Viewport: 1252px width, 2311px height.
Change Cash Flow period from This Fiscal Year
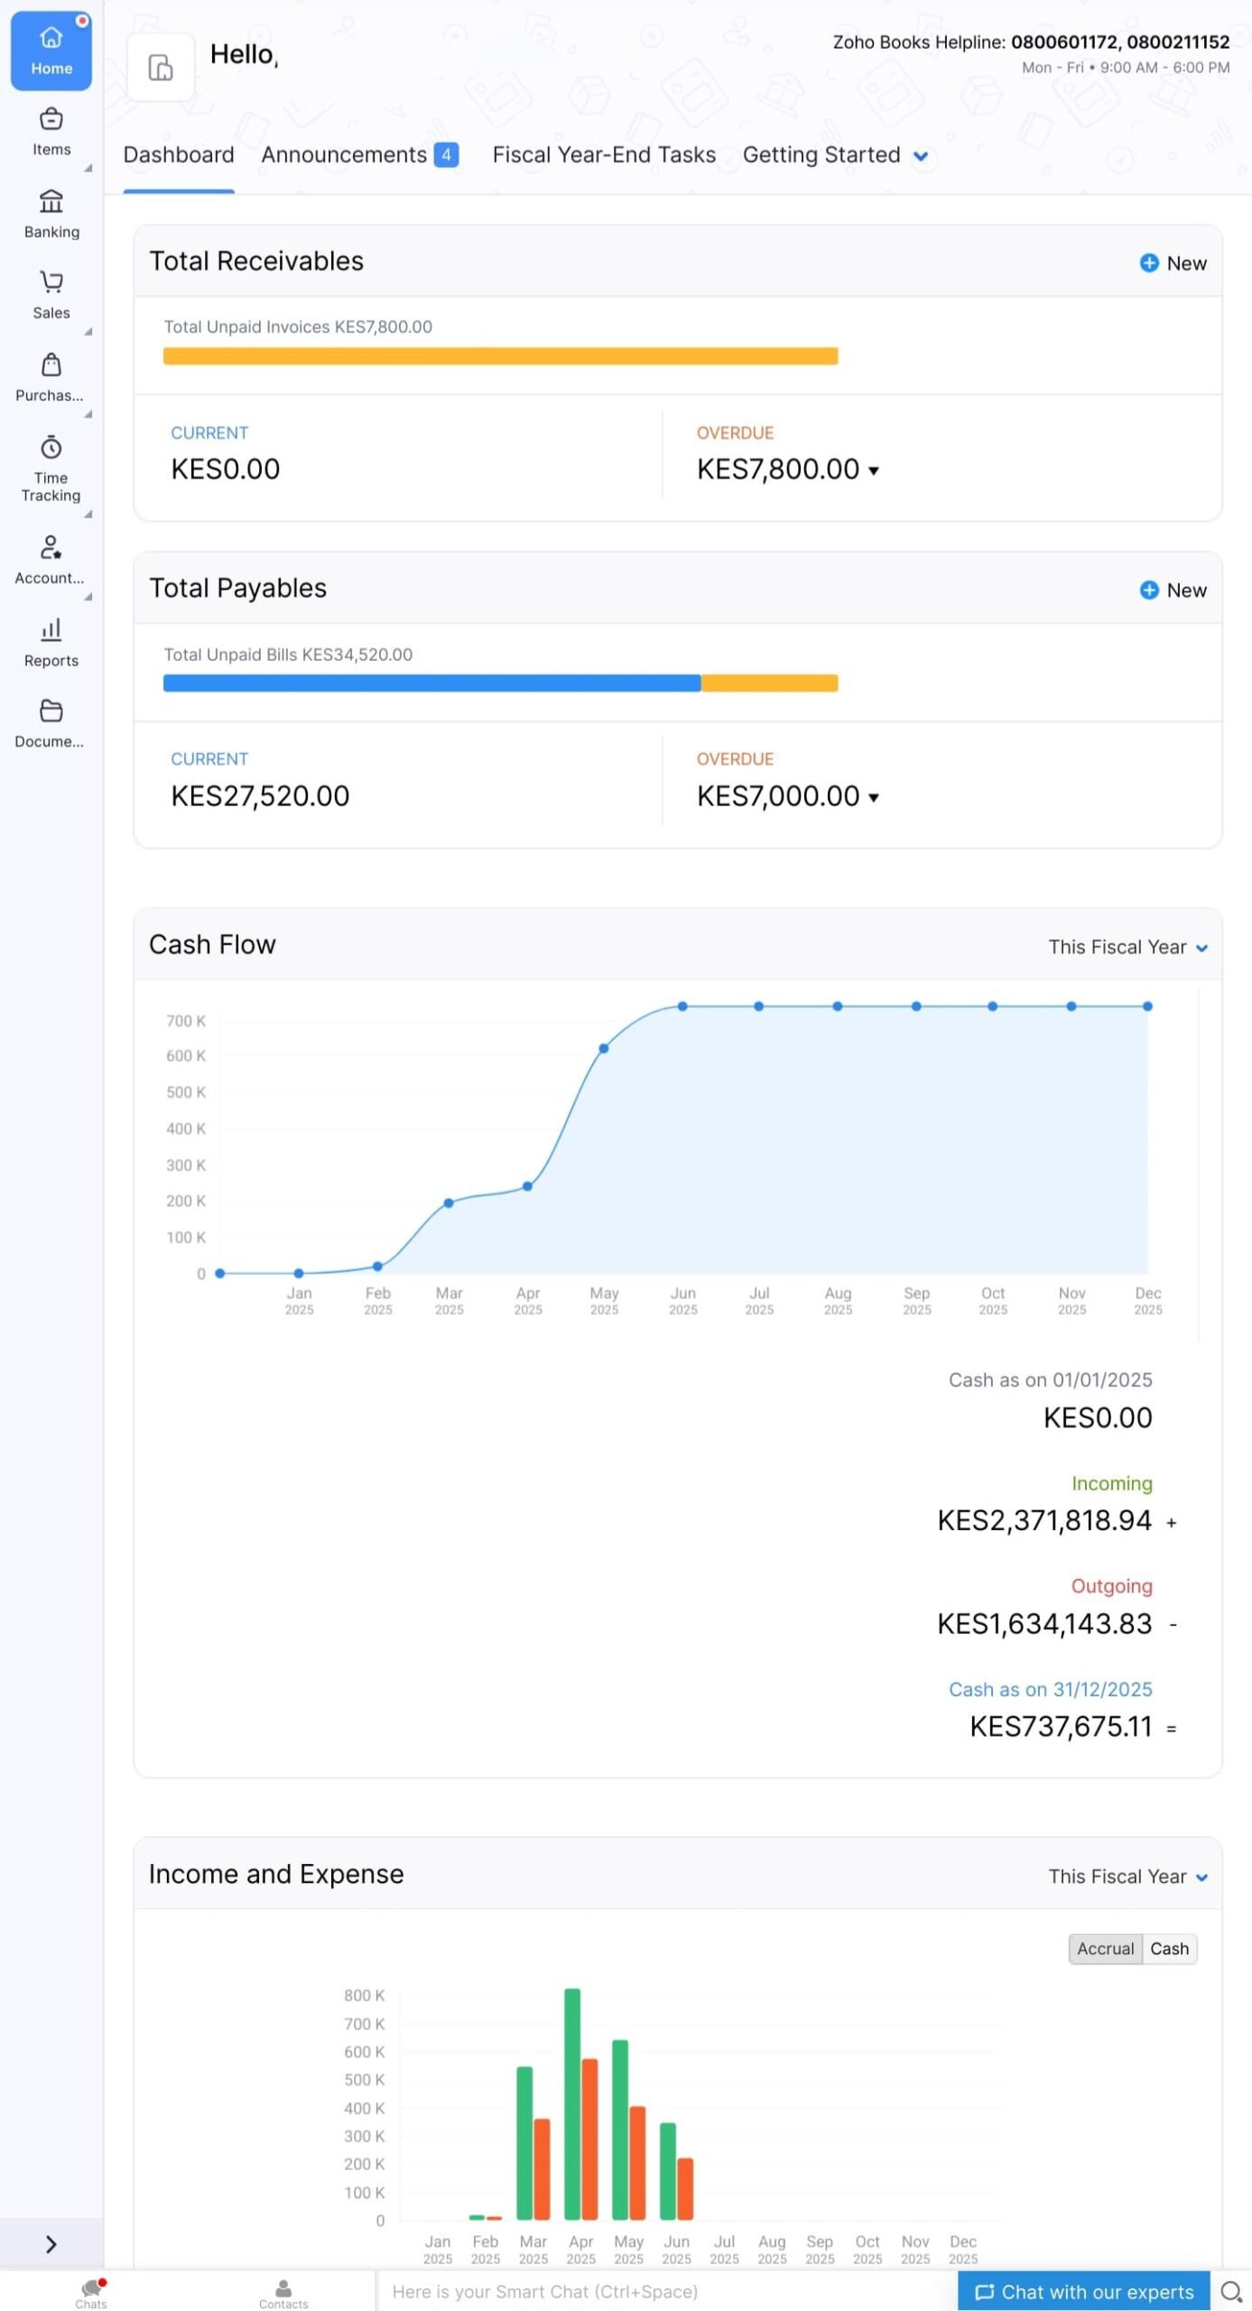tap(1127, 947)
